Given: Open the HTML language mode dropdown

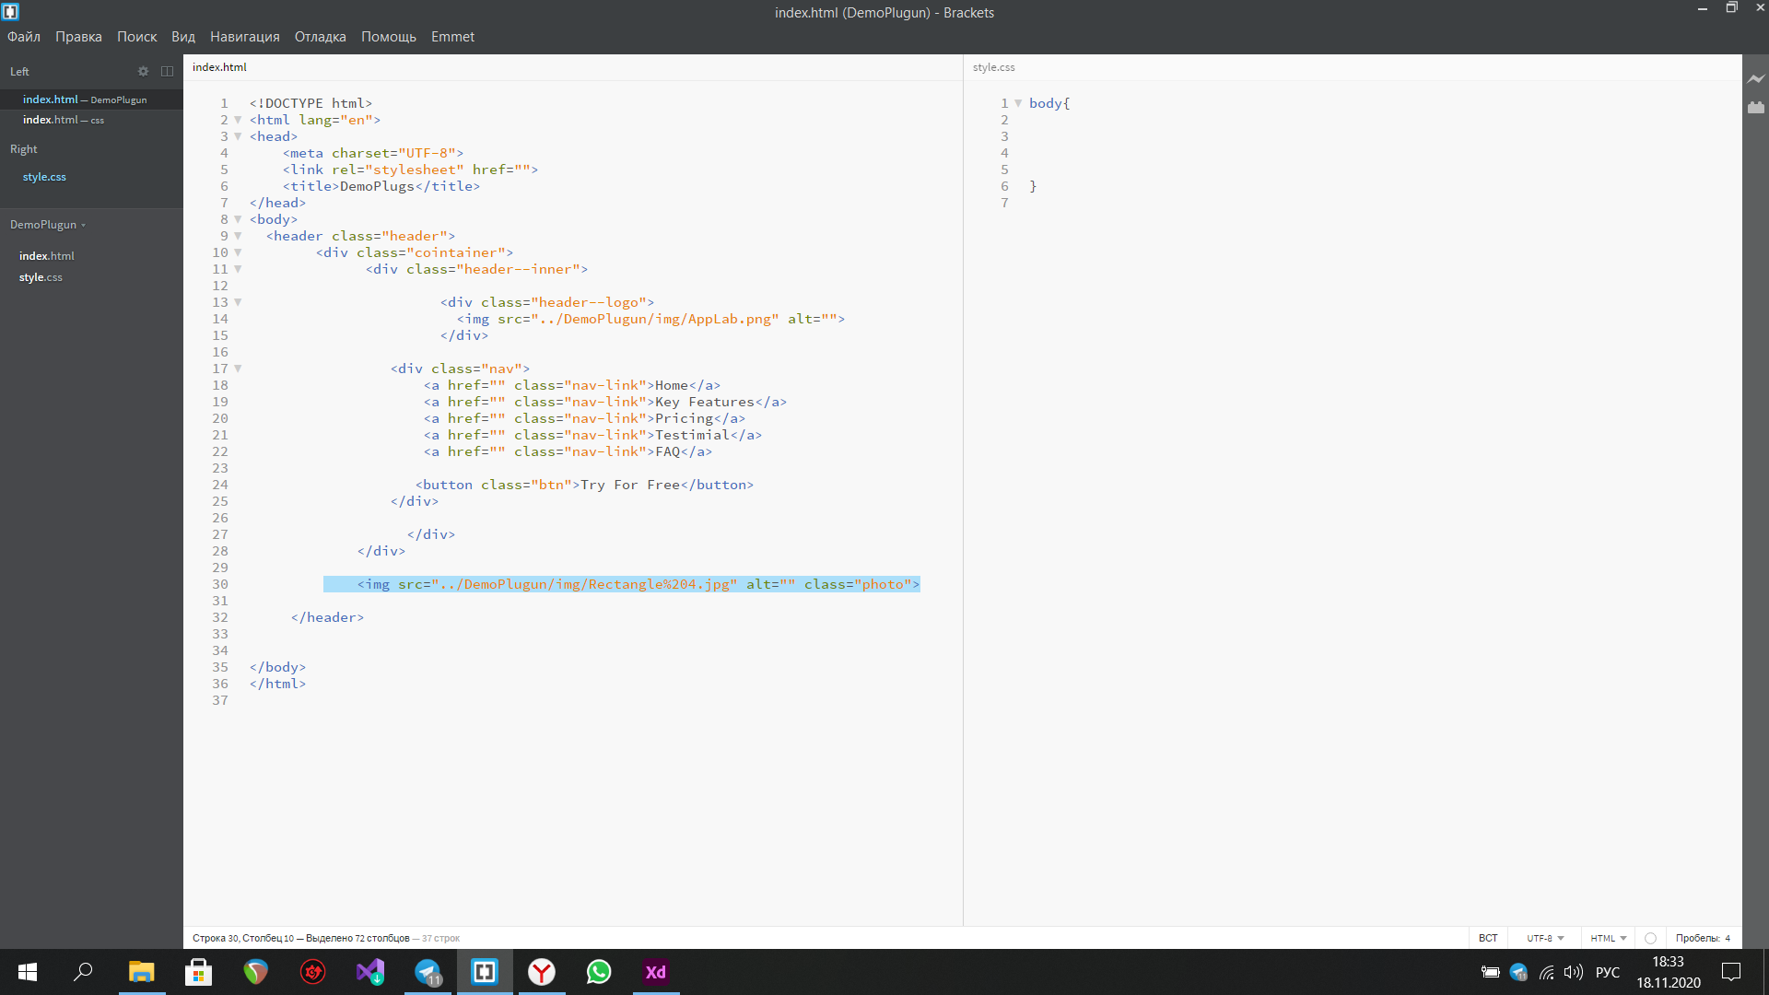Looking at the screenshot, I should [x=1609, y=938].
